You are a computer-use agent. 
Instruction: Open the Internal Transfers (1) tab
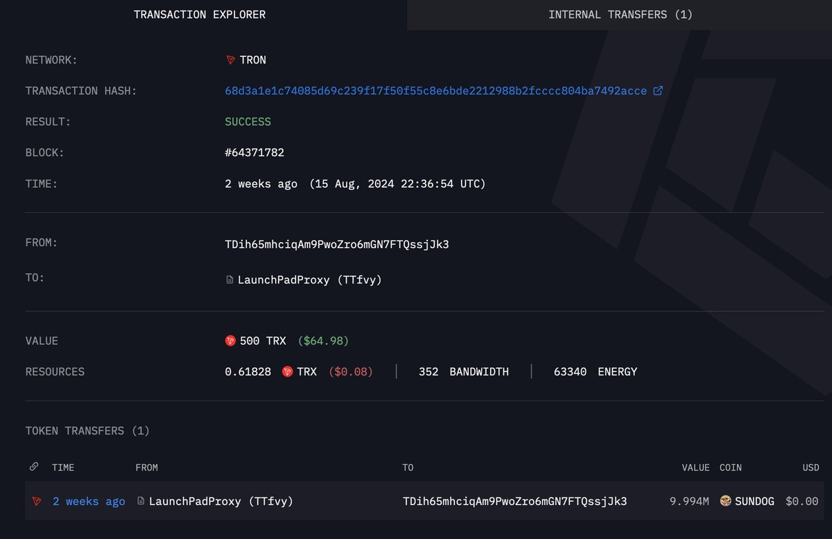tap(621, 15)
